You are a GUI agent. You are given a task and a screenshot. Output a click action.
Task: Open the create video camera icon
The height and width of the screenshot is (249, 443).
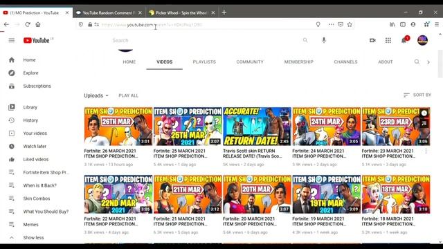372,40
